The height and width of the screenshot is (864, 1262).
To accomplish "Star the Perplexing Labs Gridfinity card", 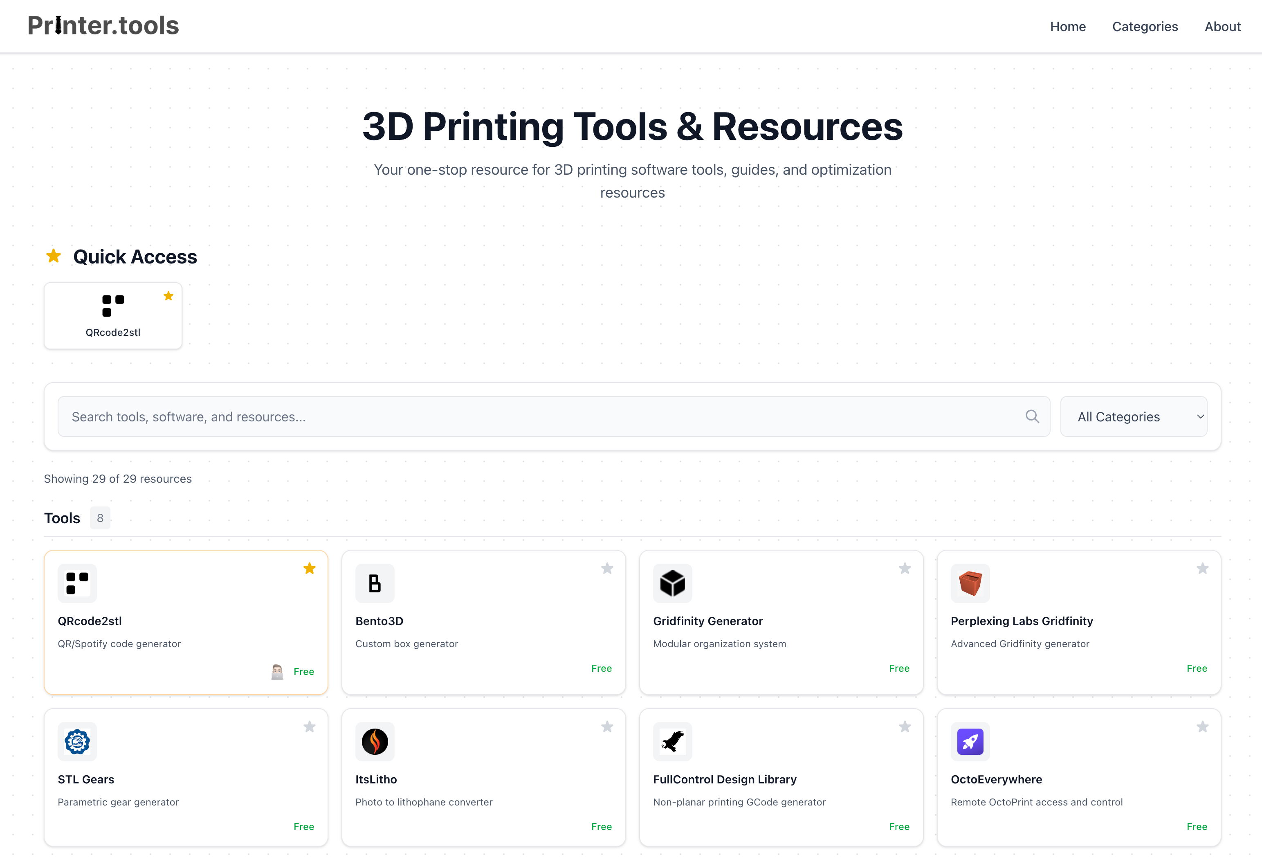I will [x=1202, y=569].
